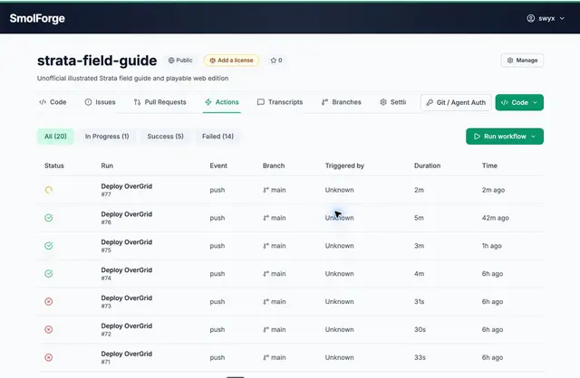This screenshot has height=378, width=580.
Task: Open the Pull Requests tab
Action: pos(159,102)
